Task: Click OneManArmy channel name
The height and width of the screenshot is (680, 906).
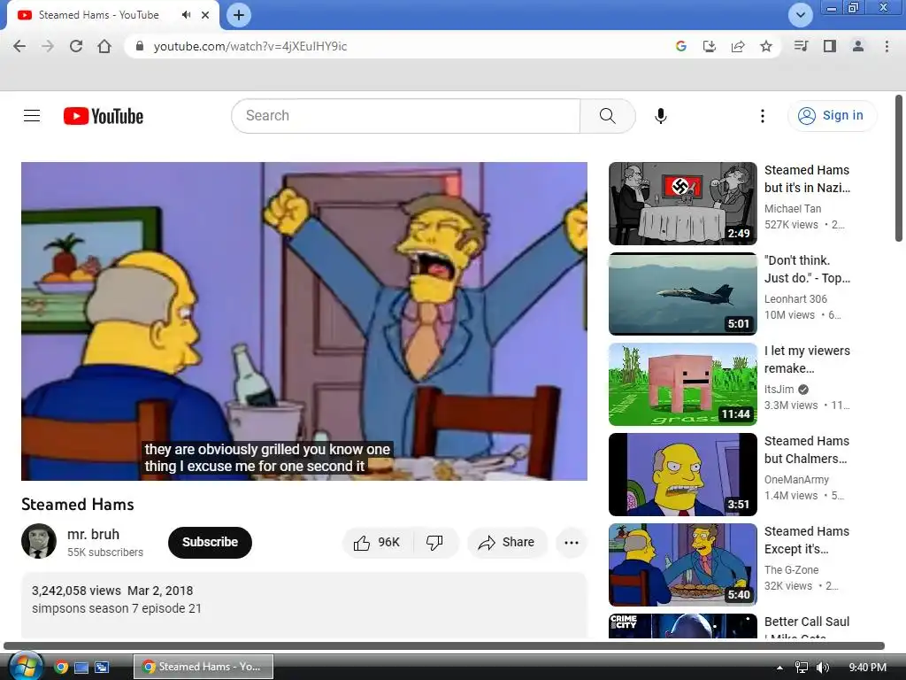Action: (796, 479)
